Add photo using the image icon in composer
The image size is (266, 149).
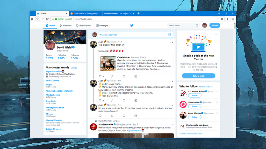(x=170, y=35)
